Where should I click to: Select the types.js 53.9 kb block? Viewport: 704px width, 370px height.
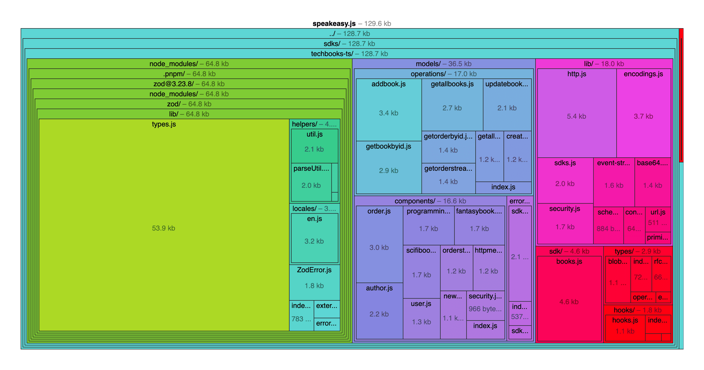(164, 225)
